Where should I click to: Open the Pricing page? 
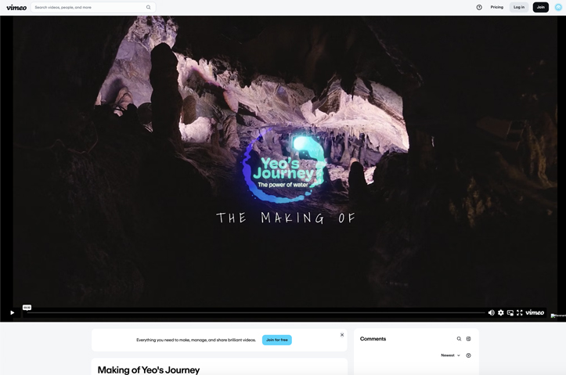click(496, 7)
